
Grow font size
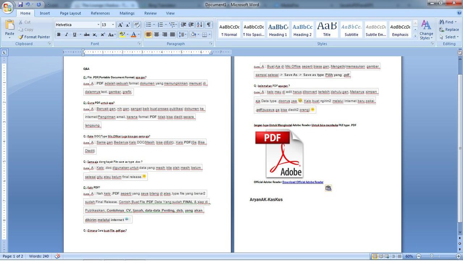pyautogui.click(x=120, y=25)
